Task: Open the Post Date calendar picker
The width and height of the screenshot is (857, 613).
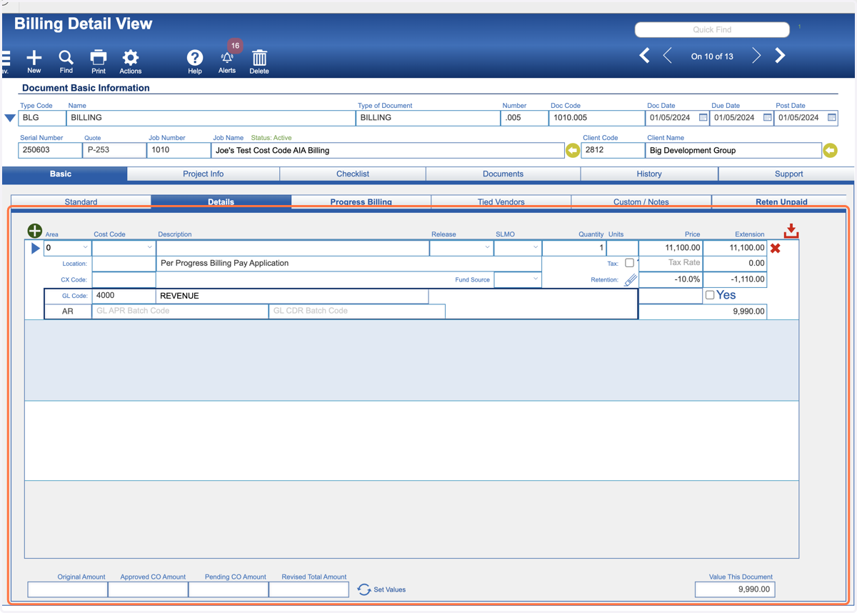Action: (x=832, y=118)
